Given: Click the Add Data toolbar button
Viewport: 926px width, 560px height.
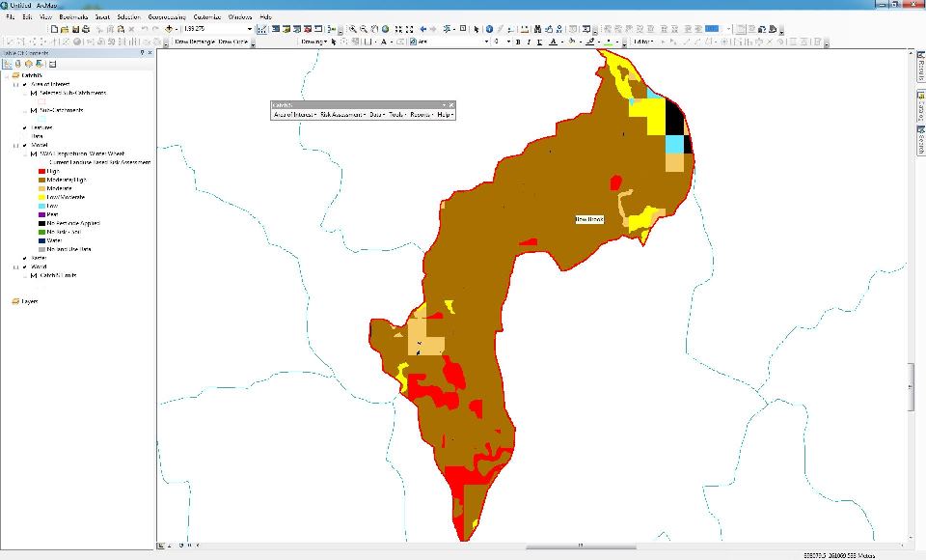Looking at the screenshot, I should (x=170, y=29).
